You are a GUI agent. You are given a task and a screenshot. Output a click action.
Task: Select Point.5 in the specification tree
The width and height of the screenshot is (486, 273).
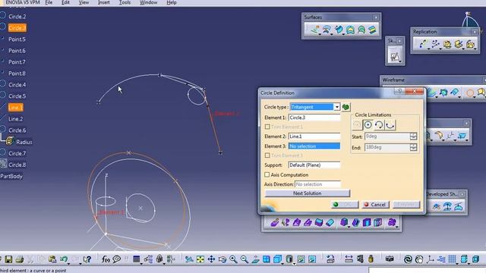pos(17,39)
